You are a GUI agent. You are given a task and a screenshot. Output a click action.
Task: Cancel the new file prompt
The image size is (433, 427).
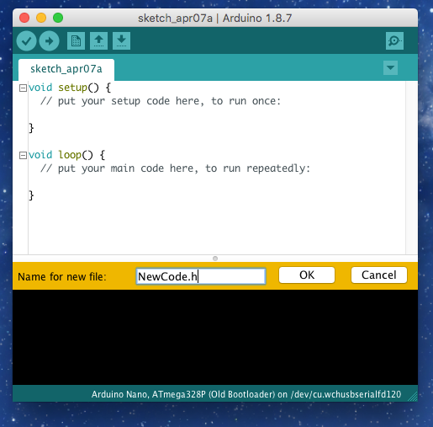379,275
